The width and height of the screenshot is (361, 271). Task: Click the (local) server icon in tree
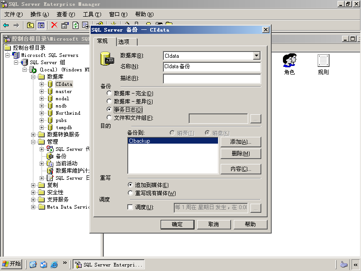33,70
